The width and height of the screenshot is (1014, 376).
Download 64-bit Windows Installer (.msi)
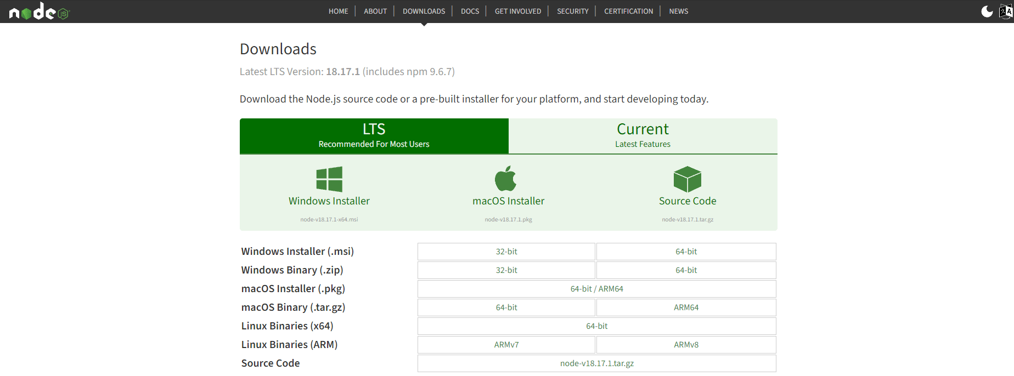686,252
